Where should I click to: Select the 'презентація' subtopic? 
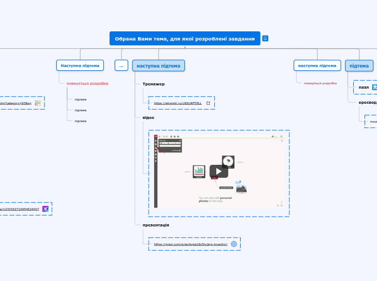pos(156,225)
